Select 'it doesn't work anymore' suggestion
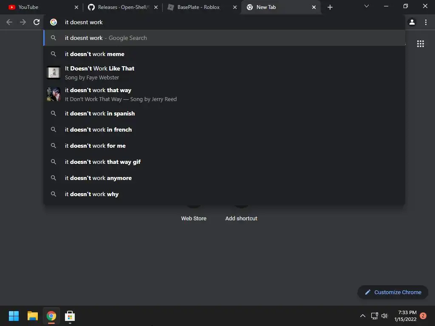 click(x=224, y=178)
